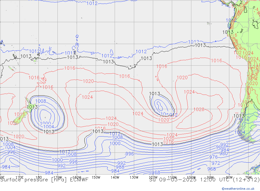Click the "160W" longitude label

coord(77,177)
